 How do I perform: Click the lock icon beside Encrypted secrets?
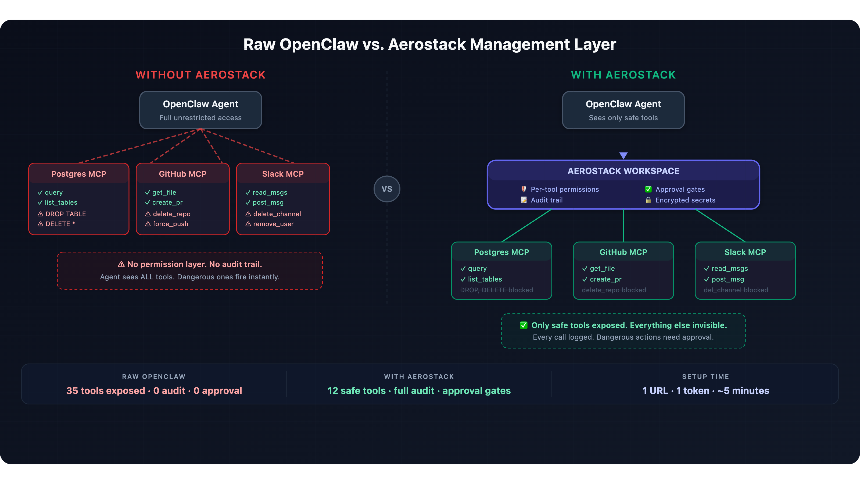[x=648, y=200]
